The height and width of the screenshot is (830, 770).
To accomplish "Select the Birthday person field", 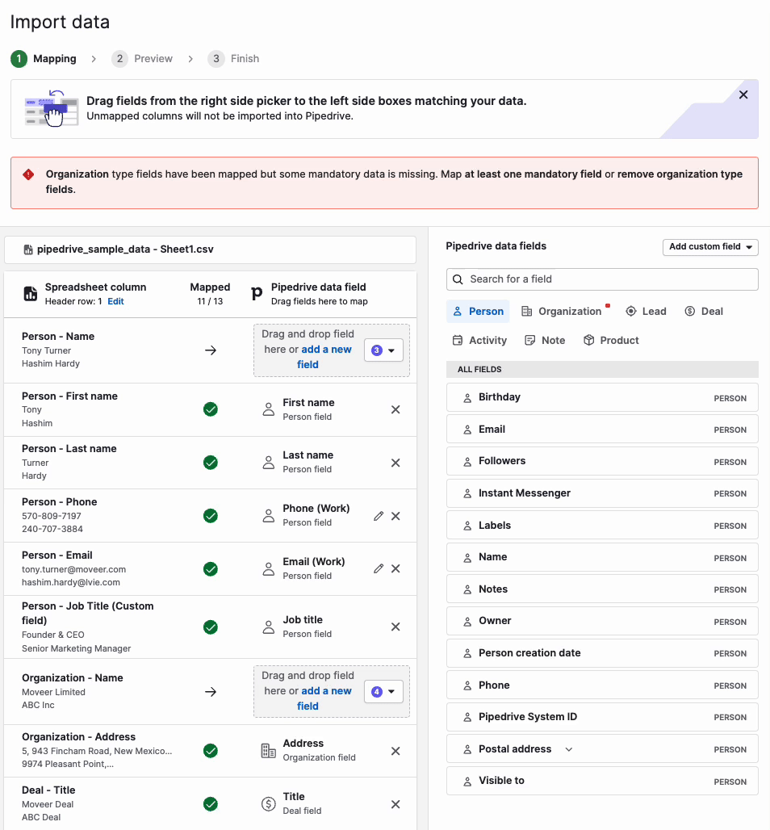I will coord(602,397).
